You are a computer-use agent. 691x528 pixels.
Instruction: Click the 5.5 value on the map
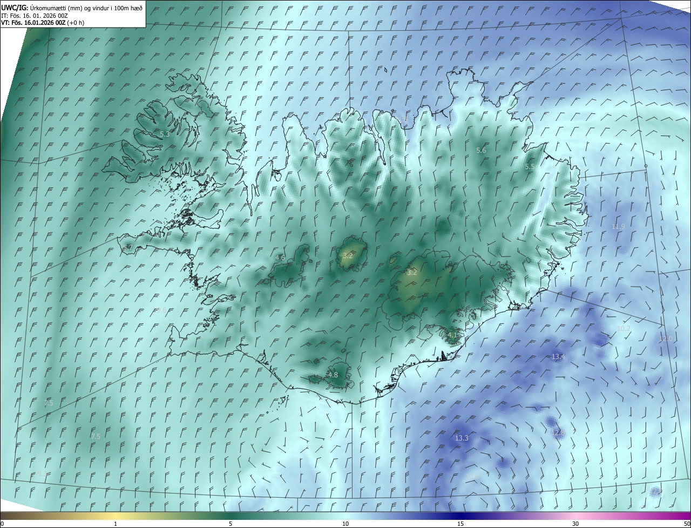530,167
